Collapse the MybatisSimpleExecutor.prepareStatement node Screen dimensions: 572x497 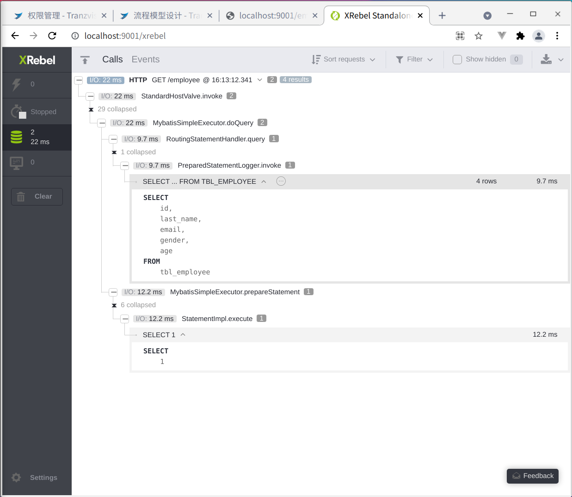(x=114, y=292)
